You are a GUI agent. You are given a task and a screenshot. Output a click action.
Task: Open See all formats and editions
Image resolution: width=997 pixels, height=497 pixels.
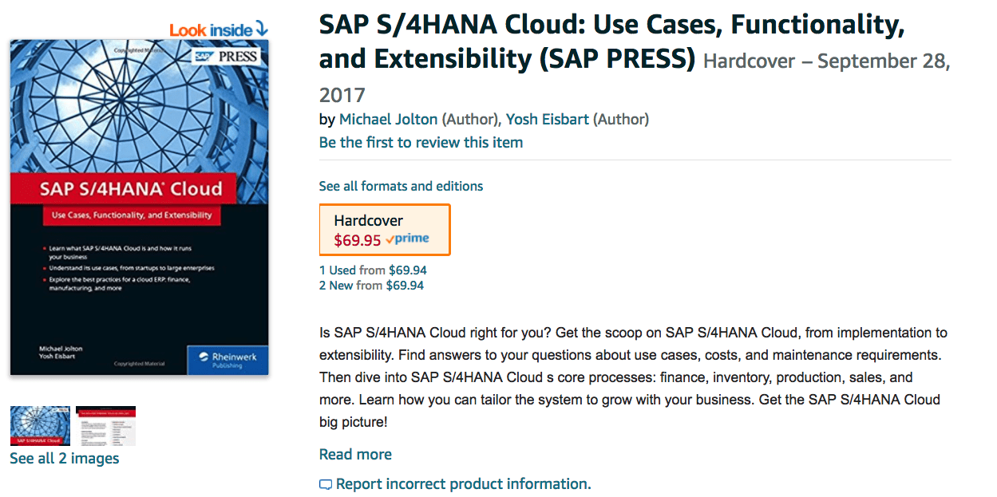point(401,186)
